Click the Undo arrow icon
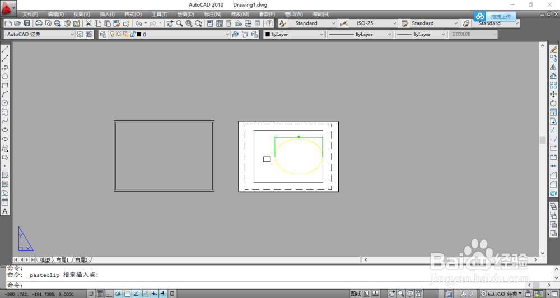Viewport: 560px width, 298px height. click(138, 23)
